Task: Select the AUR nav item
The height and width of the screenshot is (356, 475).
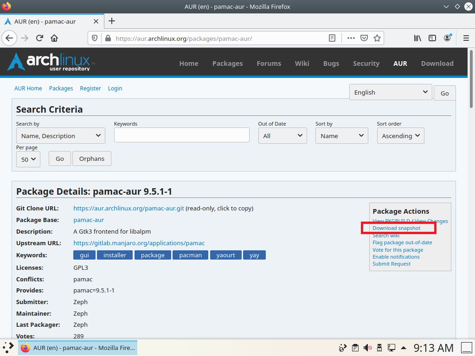Action: point(400,64)
